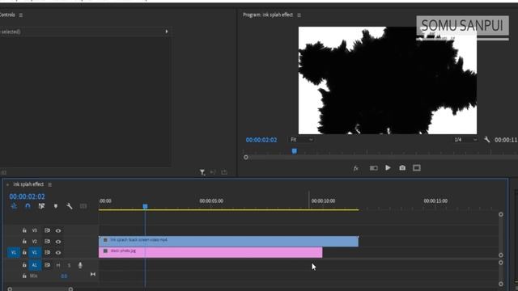
Task: Toggle V2 track targeting
Action: coord(34,241)
